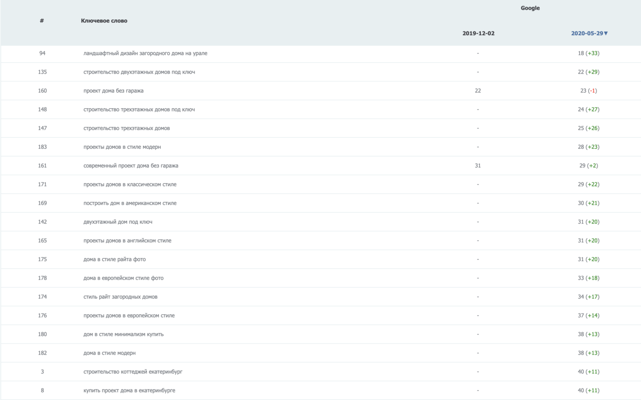641x400 pixels.
Task: Click row number 94
Action: coord(42,53)
